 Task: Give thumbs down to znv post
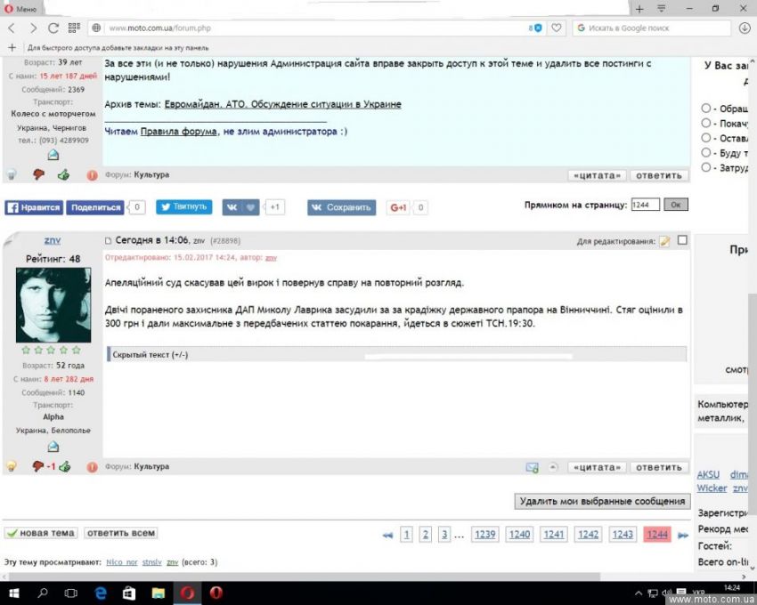tap(38, 466)
